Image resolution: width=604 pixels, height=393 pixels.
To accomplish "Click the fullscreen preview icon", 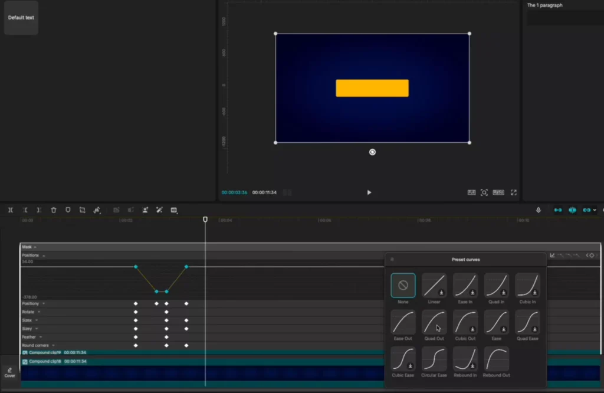I will pyautogui.click(x=513, y=192).
